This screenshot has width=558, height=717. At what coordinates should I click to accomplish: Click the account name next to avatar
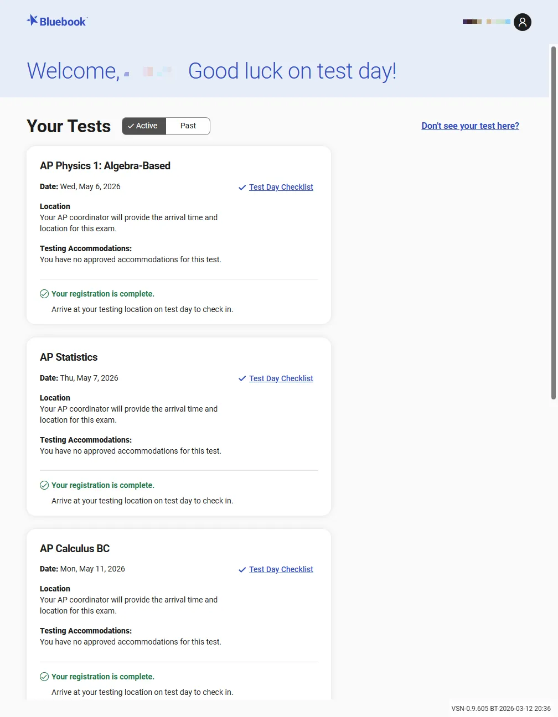(486, 22)
